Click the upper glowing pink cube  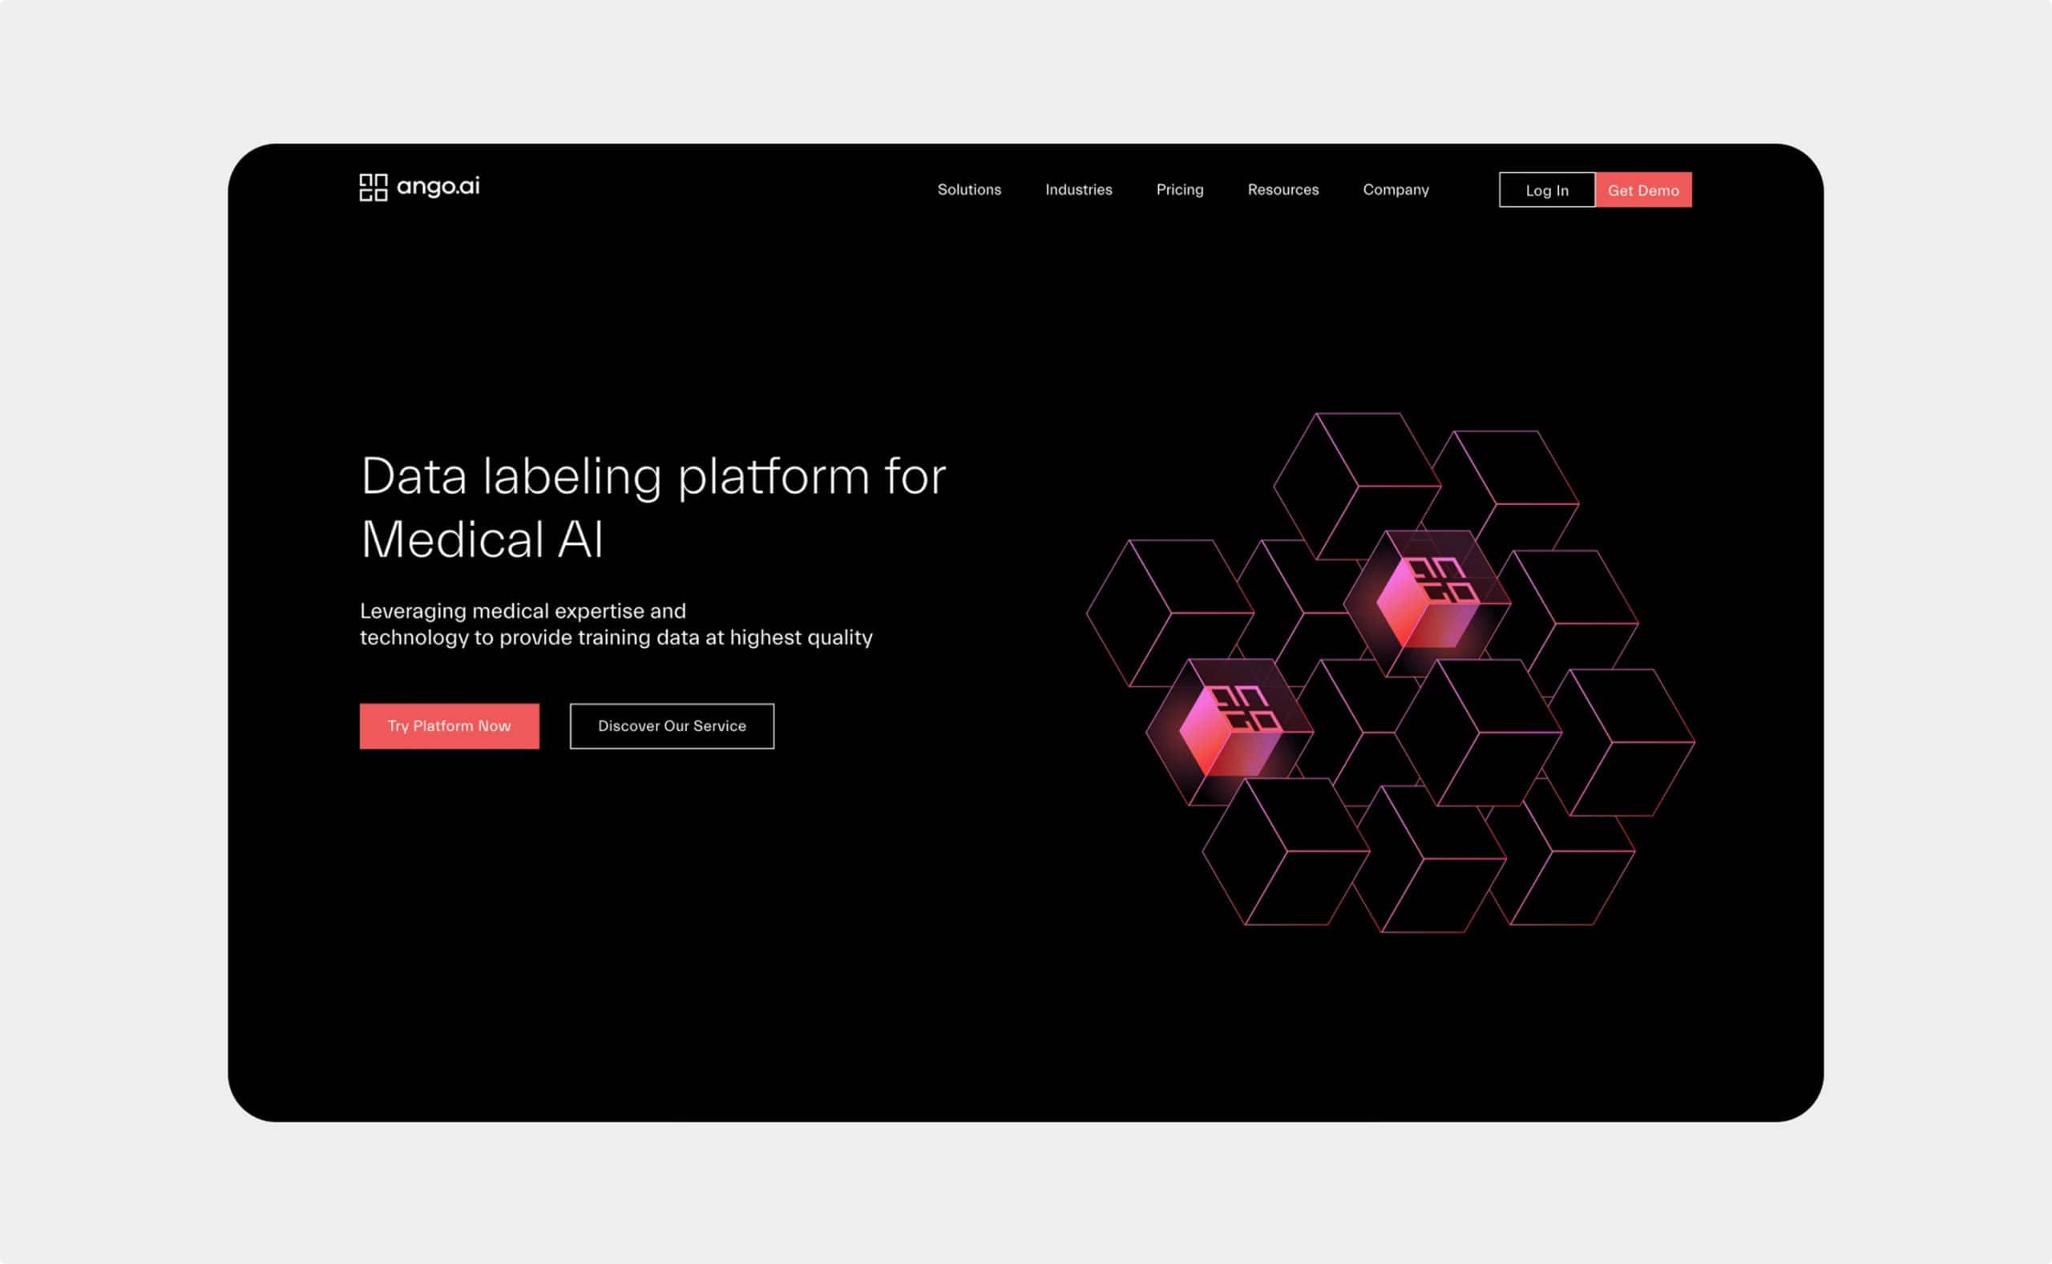click(1426, 602)
